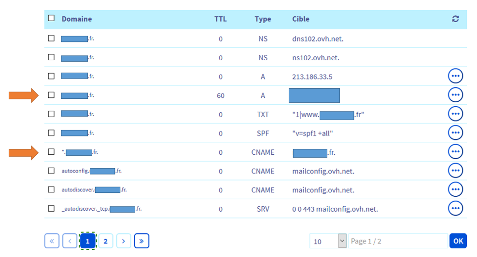The image size is (477, 257).
Task: Open actions menu for autodiscover CNAME record
Action: tap(455, 189)
